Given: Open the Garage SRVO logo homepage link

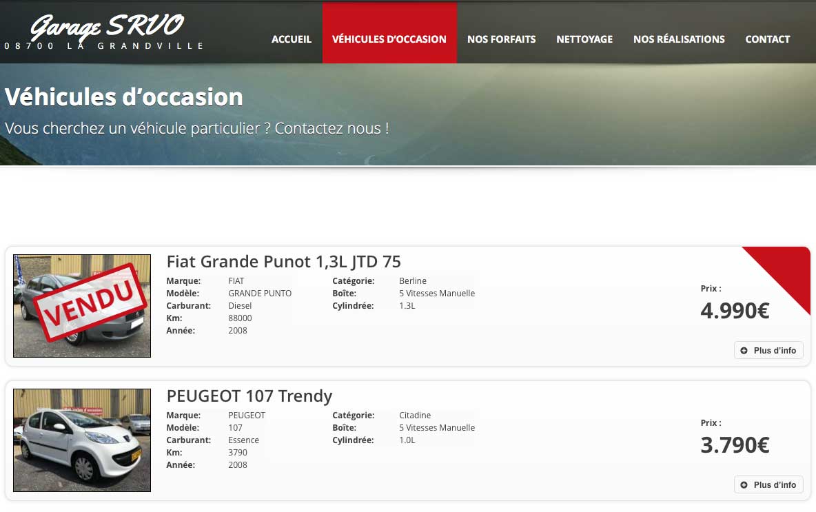Looking at the screenshot, I should (103, 32).
